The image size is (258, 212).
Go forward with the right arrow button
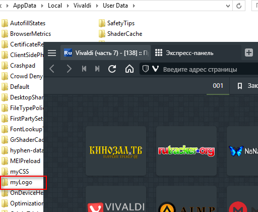pos(69,69)
